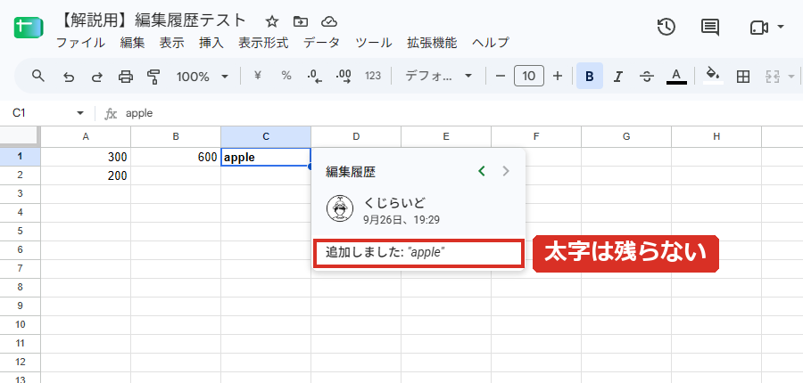The height and width of the screenshot is (383, 803).
Task: Undo the last action
Action: pos(68,77)
